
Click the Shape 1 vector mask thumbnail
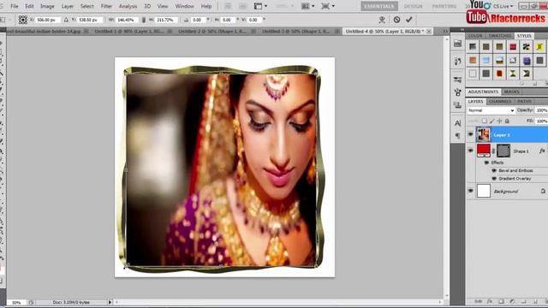[503, 151]
